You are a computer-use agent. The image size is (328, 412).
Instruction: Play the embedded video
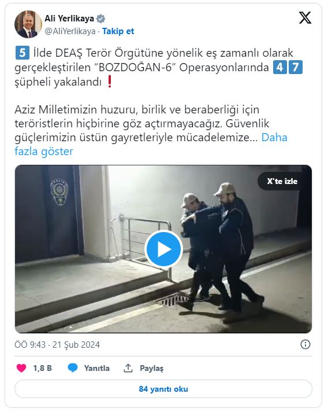[163, 249]
